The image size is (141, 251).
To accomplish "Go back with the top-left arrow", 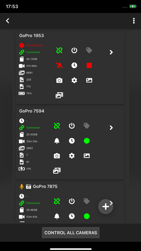I will (x=8, y=21).
